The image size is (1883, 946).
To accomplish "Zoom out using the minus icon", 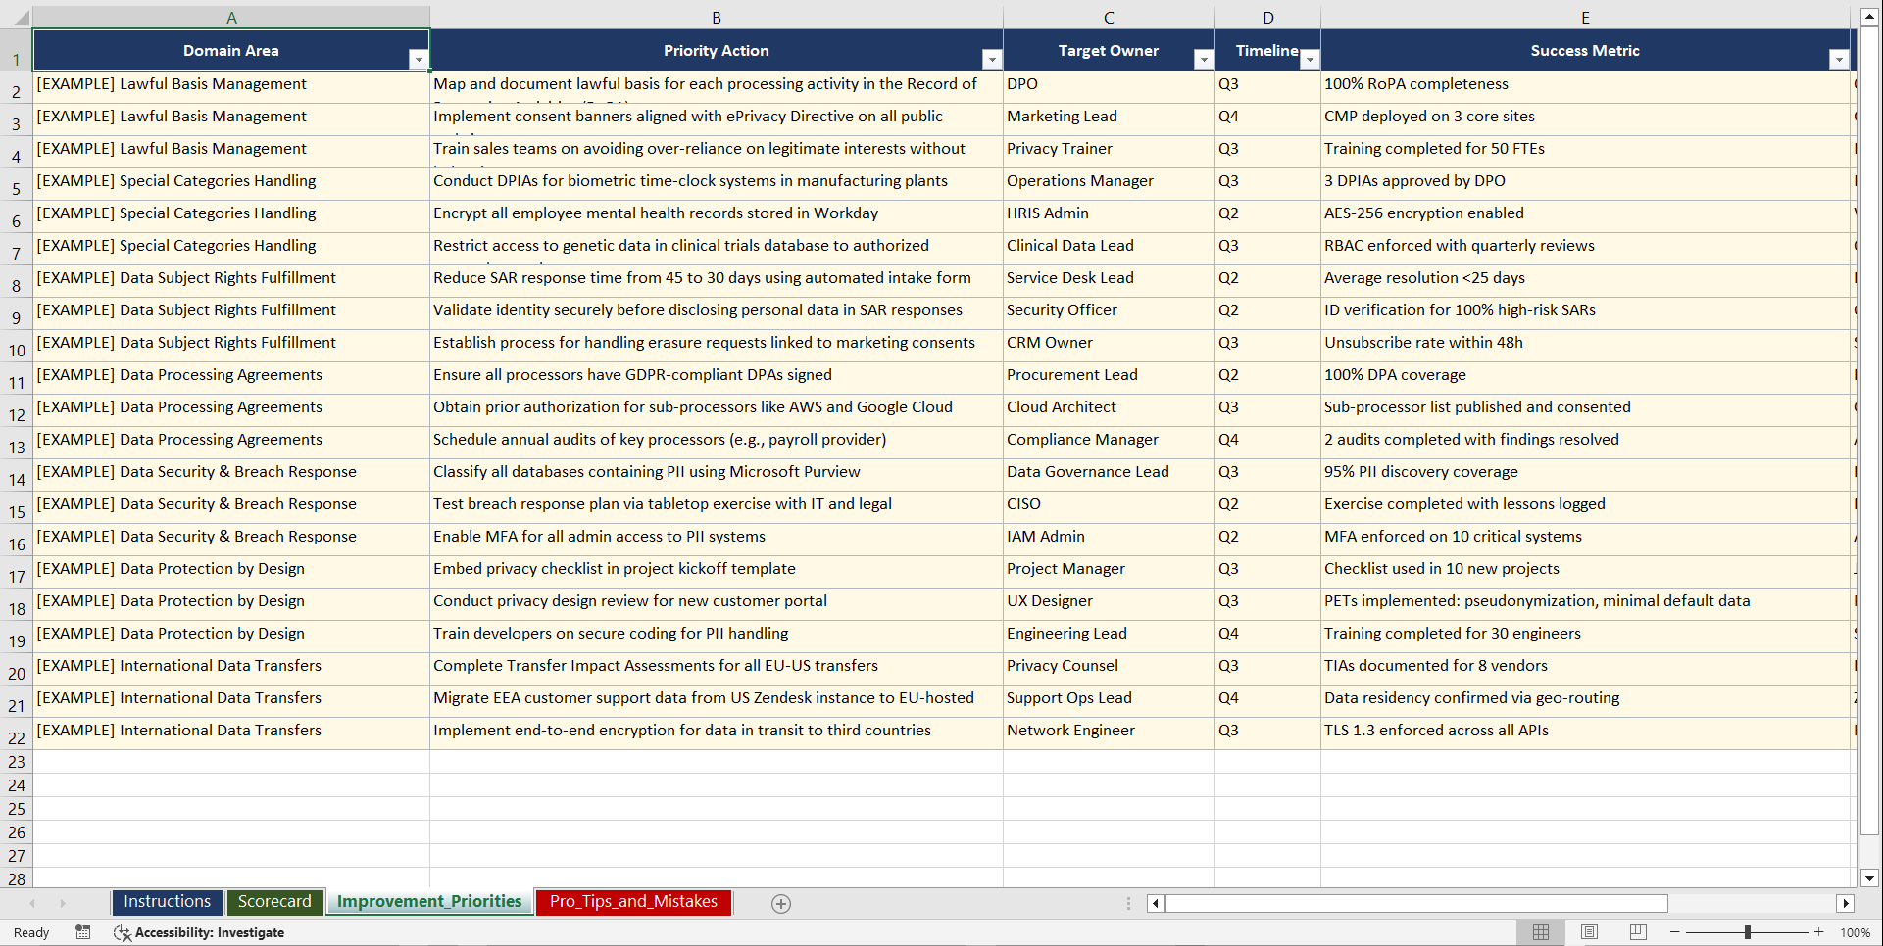I will pyautogui.click(x=1675, y=932).
